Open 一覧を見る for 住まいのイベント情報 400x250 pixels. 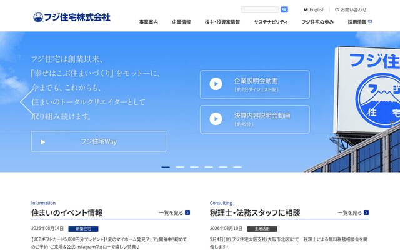pos(174,212)
